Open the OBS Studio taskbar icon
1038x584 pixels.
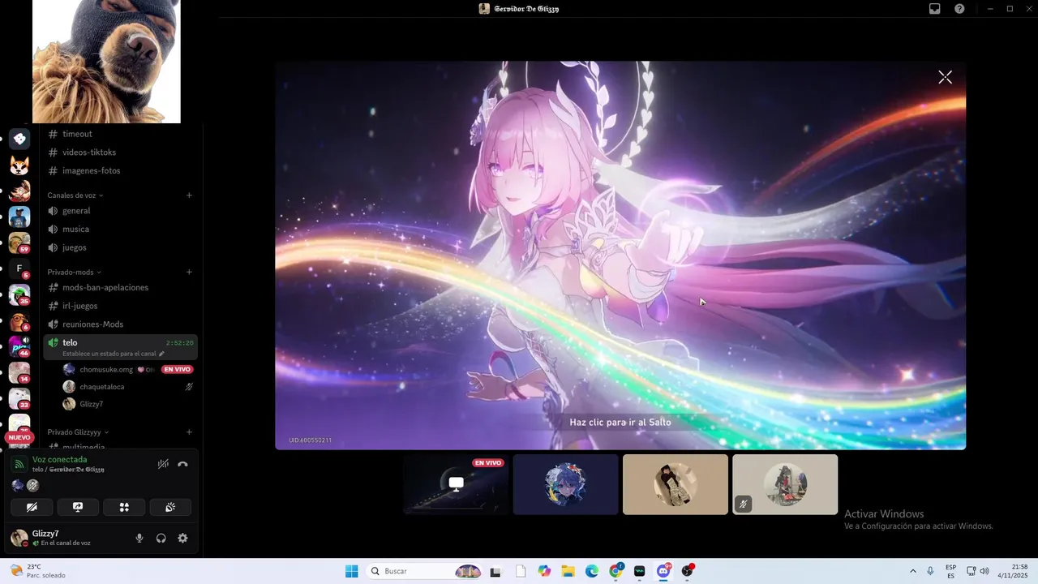688,571
